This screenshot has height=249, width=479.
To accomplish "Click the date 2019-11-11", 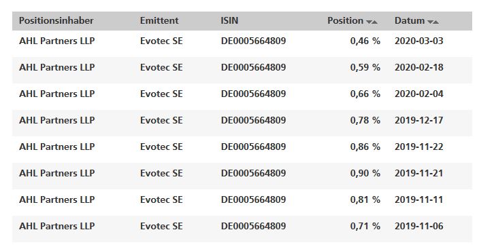I will 419,200.
